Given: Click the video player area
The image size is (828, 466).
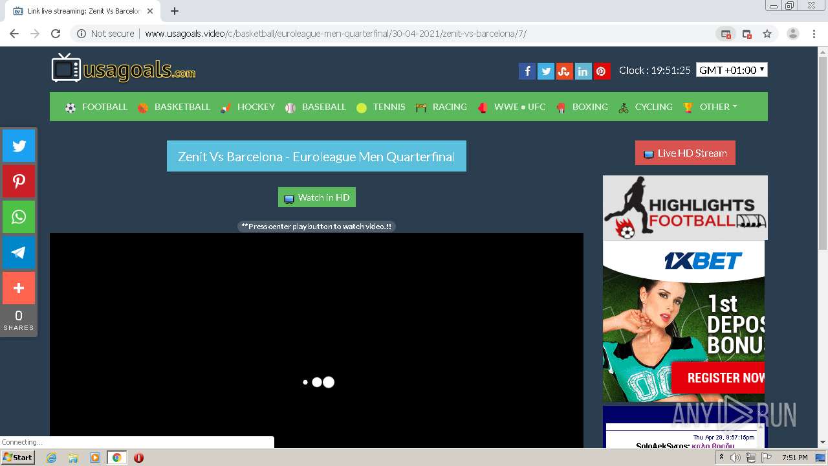Looking at the screenshot, I should click(316, 340).
